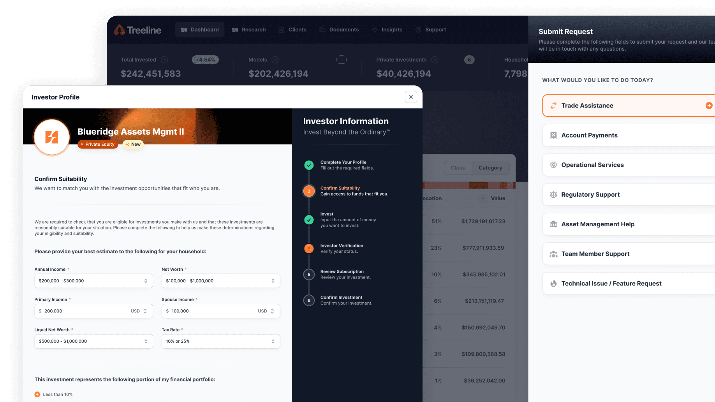Click the Trade Assistance swap arrows icon
This screenshot has height=402, width=715.
pyautogui.click(x=553, y=106)
